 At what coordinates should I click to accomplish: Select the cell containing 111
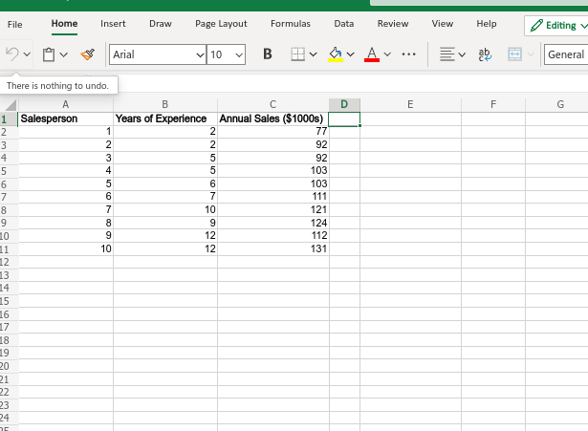click(x=273, y=197)
